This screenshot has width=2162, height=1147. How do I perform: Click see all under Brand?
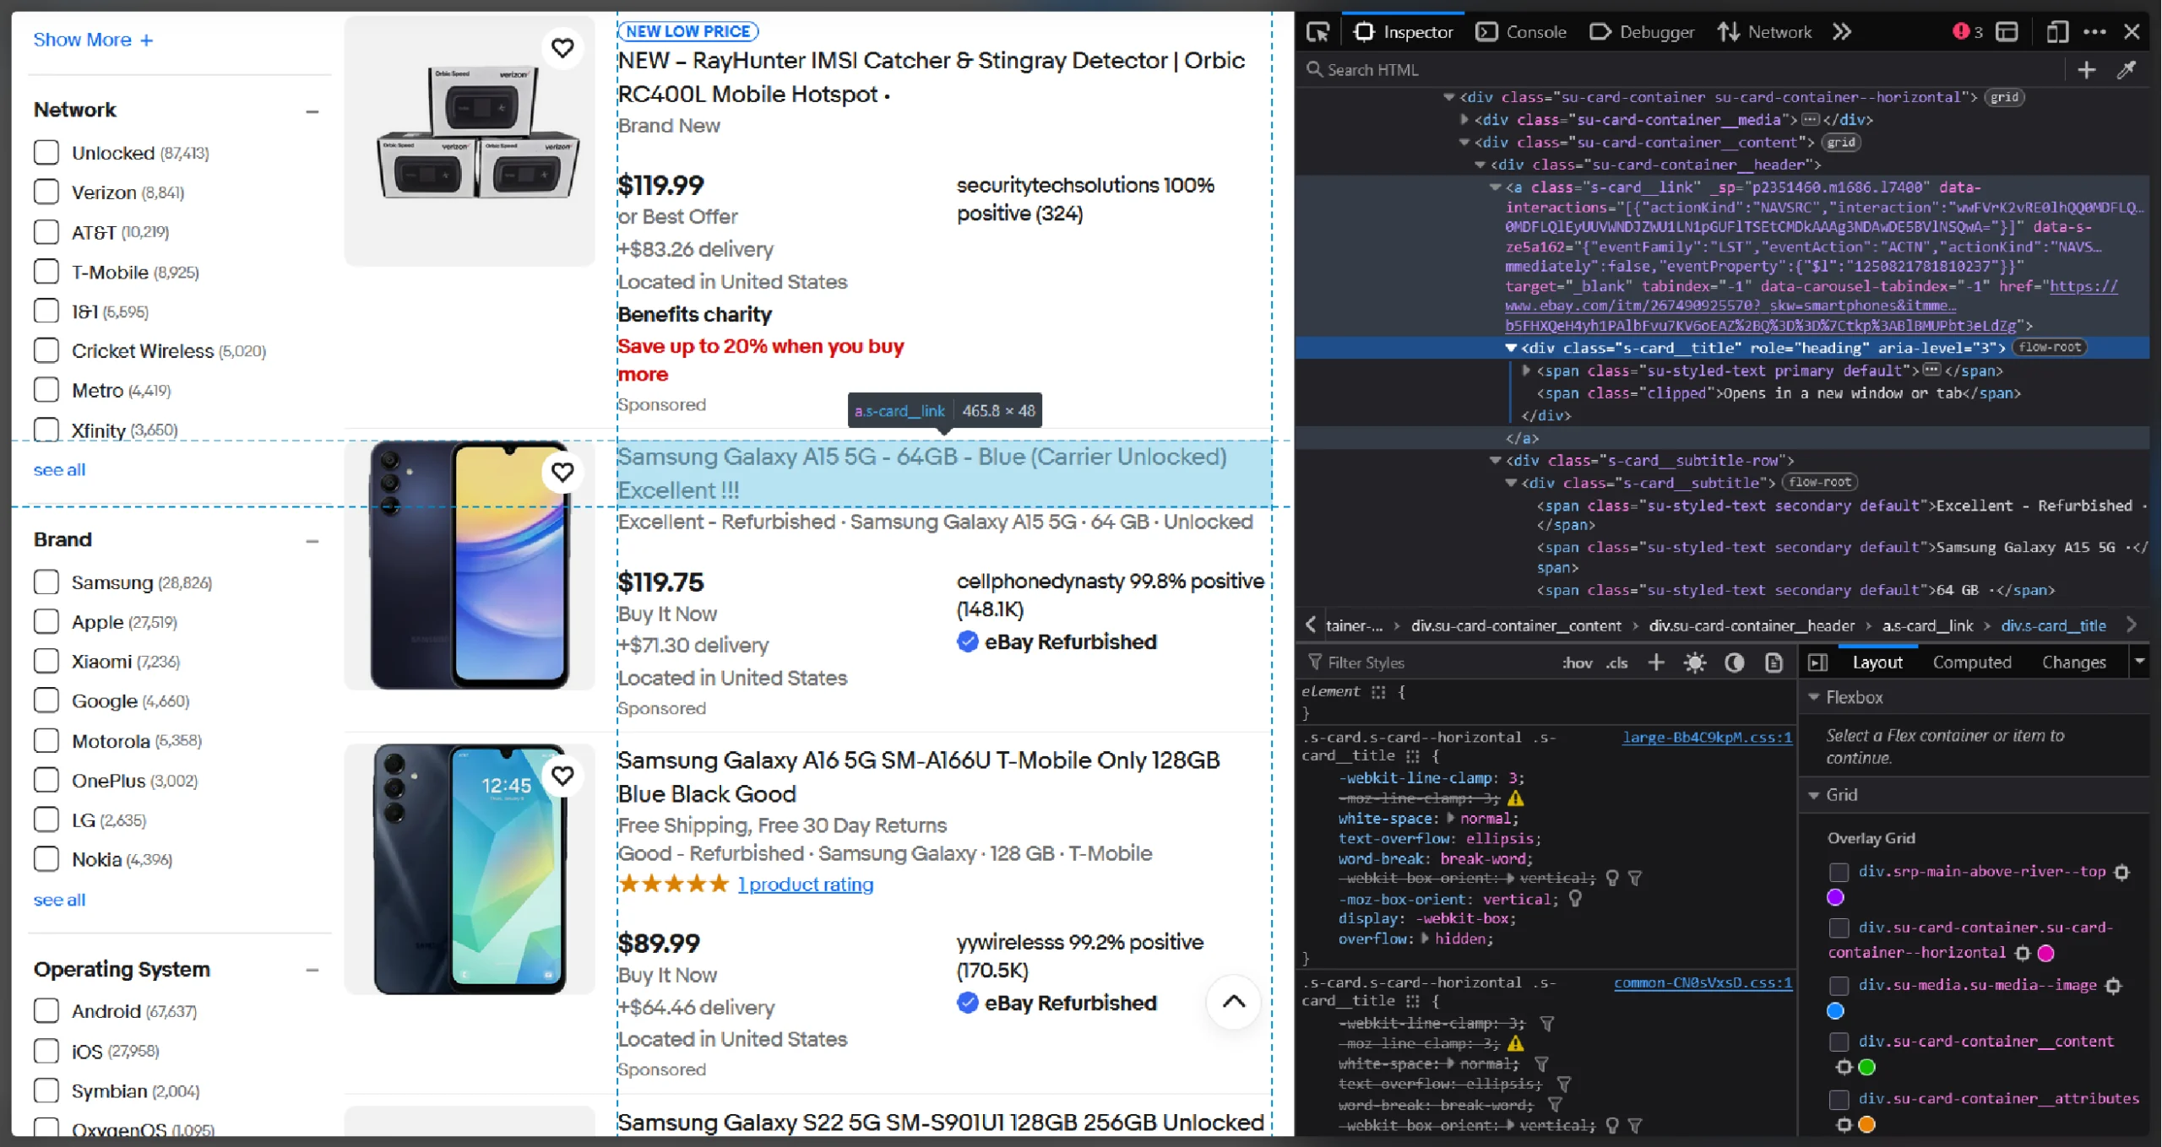58,900
